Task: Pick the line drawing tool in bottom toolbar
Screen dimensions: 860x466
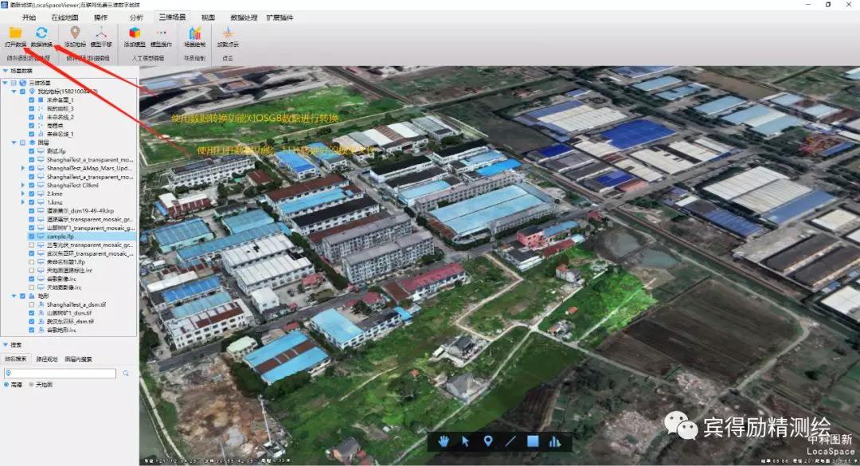Action: [510, 441]
